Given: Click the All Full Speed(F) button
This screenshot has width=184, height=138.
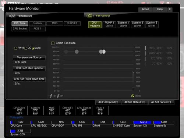Looking at the screenshot, I should [x=108, y=102].
